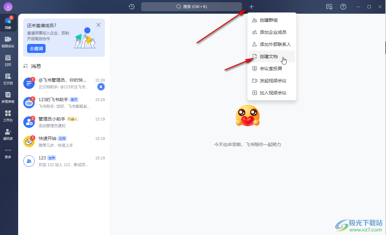Close the invite members banner
Viewport: 386px width, 235px height.
[x=98, y=25]
